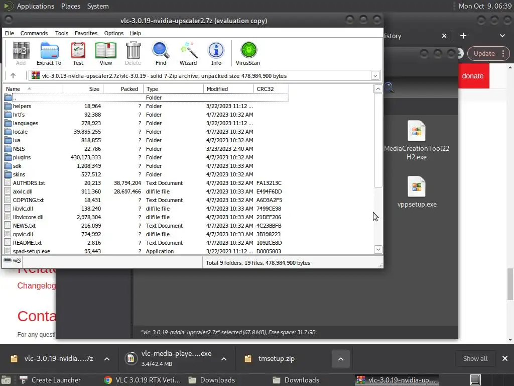
Task: Click the Delete trash can icon
Action: [133, 53]
